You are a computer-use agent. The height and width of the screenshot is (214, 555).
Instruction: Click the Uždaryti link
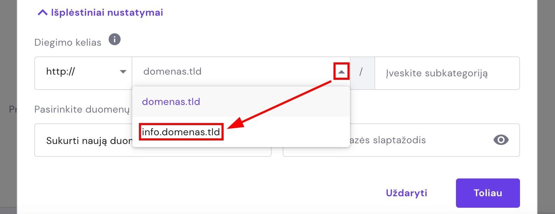coord(406,193)
